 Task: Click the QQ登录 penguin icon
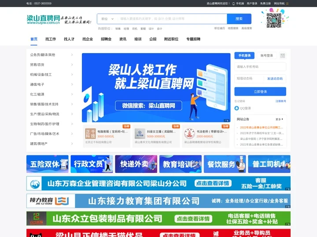(x=236, y=108)
